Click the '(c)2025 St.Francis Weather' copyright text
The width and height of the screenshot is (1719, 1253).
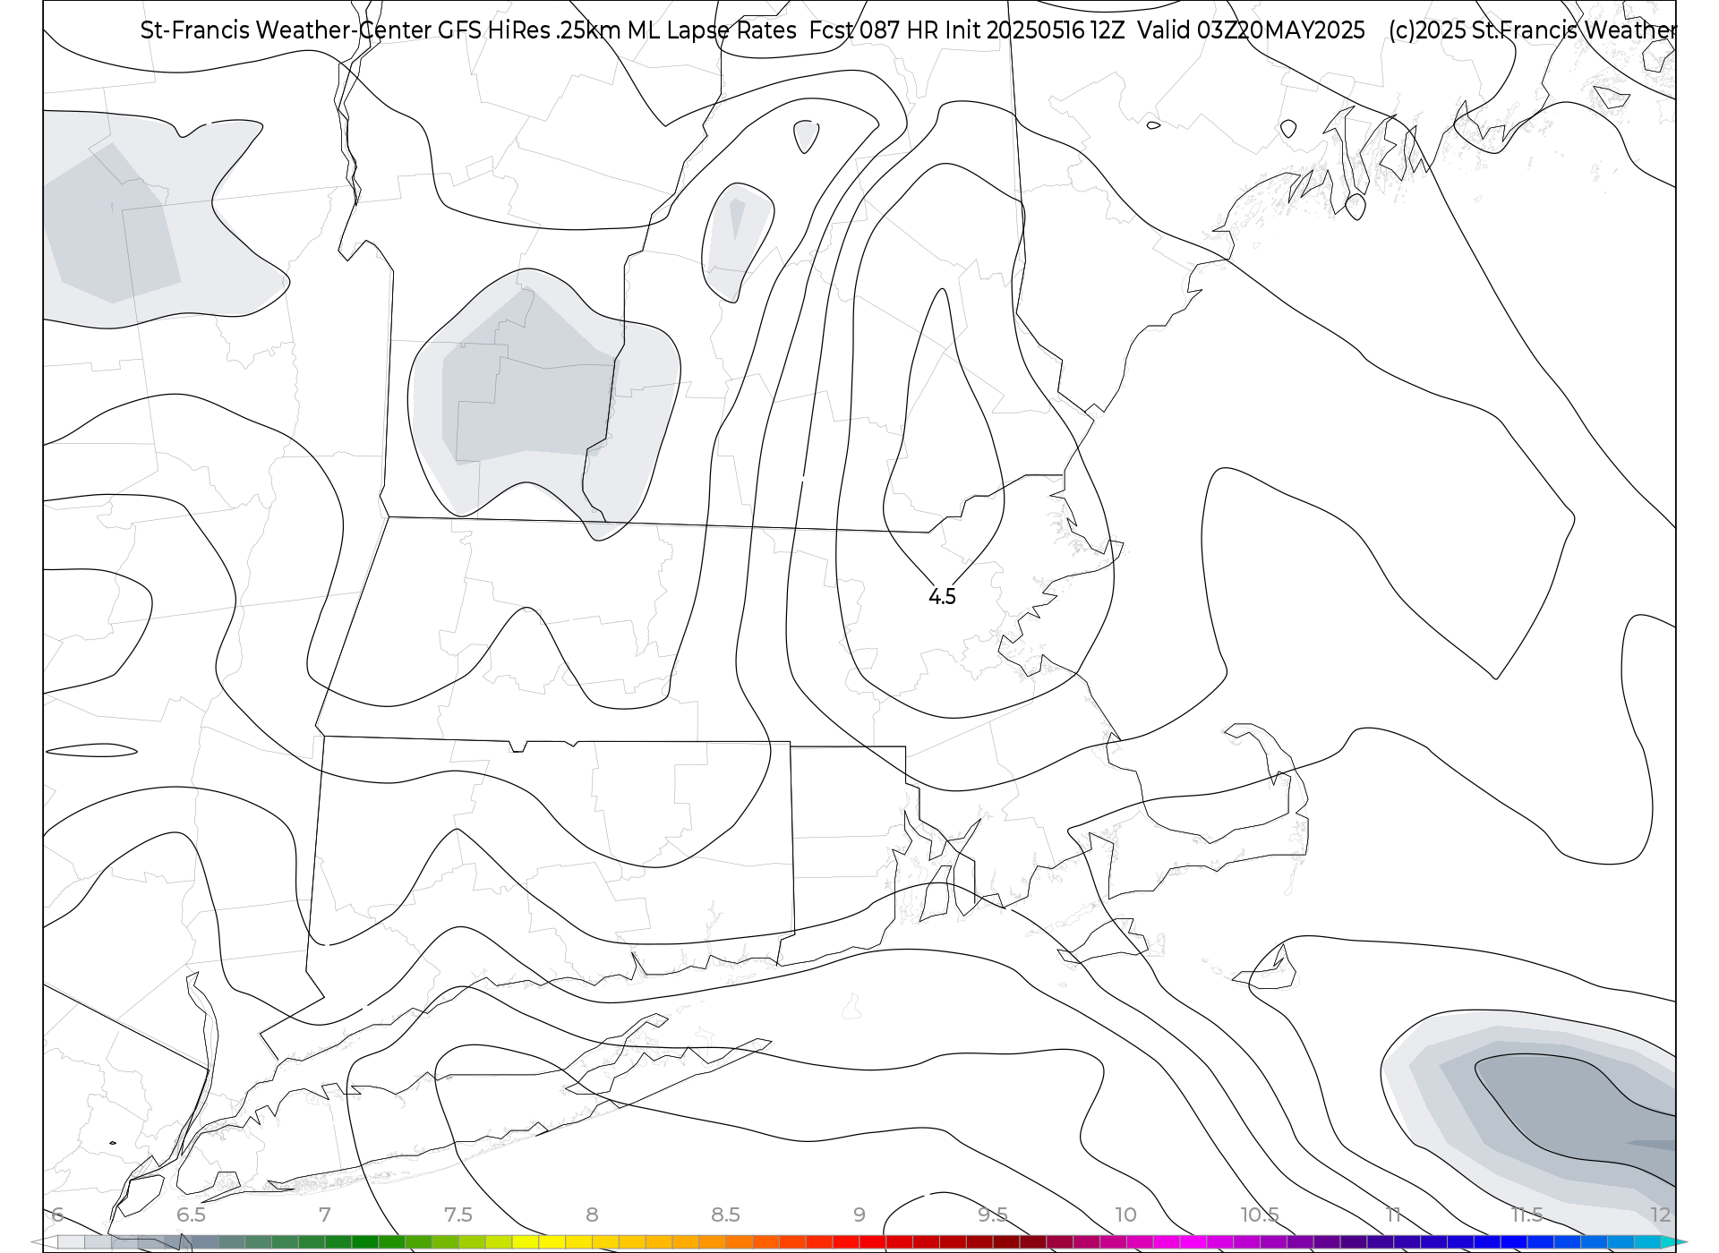[1532, 30]
